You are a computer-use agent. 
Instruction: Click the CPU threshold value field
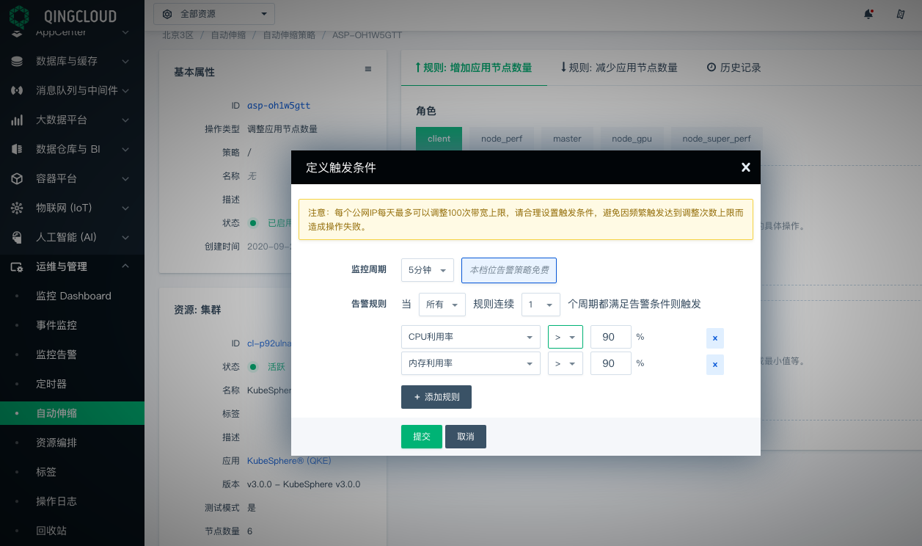pos(610,337)
